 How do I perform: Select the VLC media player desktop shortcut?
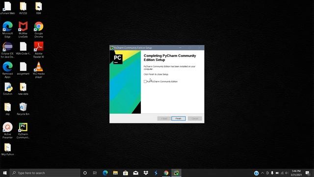click(38, 70)
